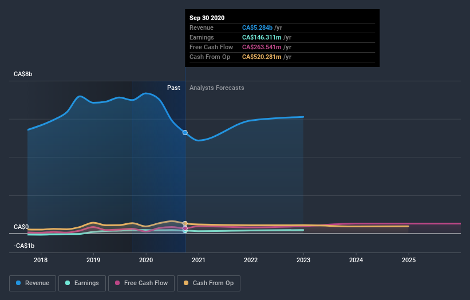Select the 2018 x-axis label
Screen dimensions: 470x300
point(41,260)
